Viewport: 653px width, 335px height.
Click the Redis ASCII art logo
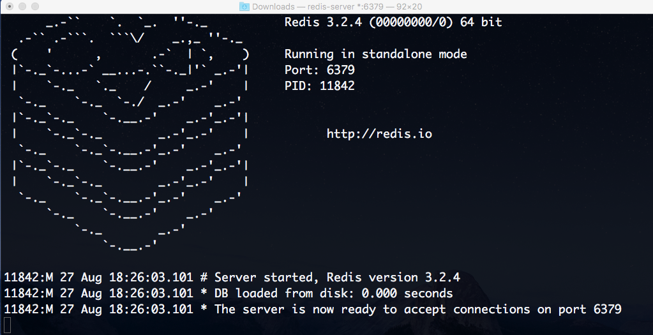(130, 134)
